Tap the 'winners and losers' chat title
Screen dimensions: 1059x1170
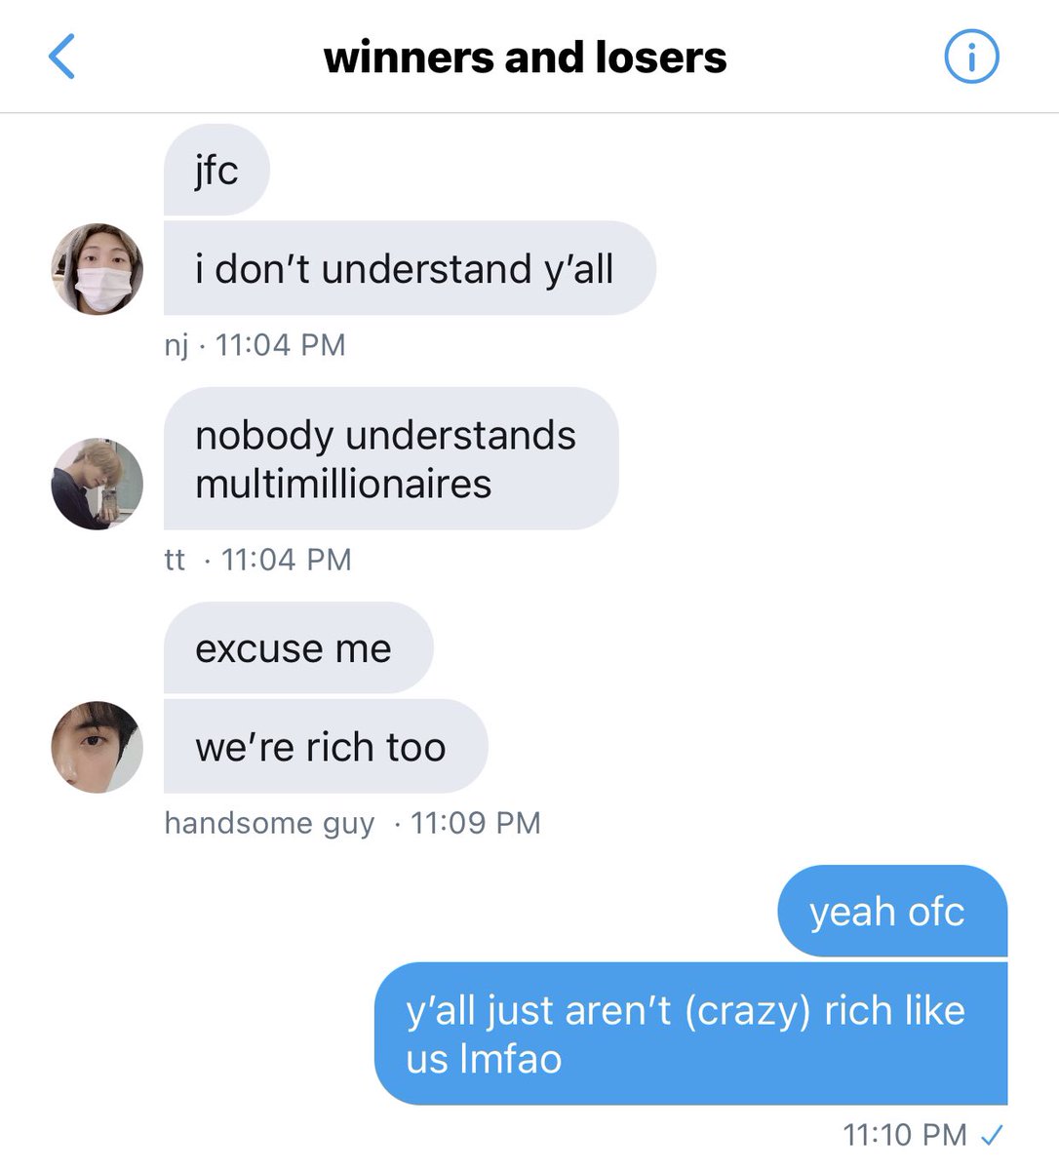525,58
